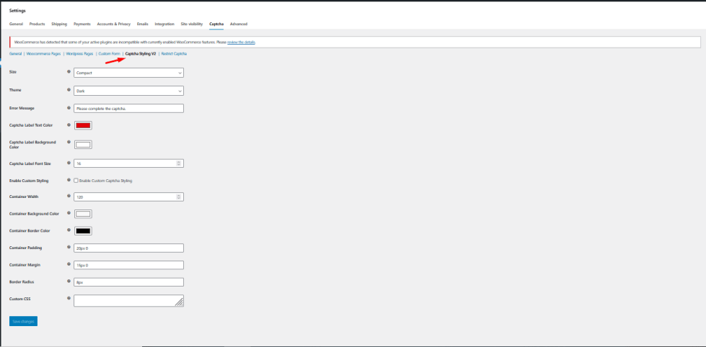Click the Custom CSS text area
Image resolution: width=706 pixels, height=347 pixels.
click(x=128, y=301)
